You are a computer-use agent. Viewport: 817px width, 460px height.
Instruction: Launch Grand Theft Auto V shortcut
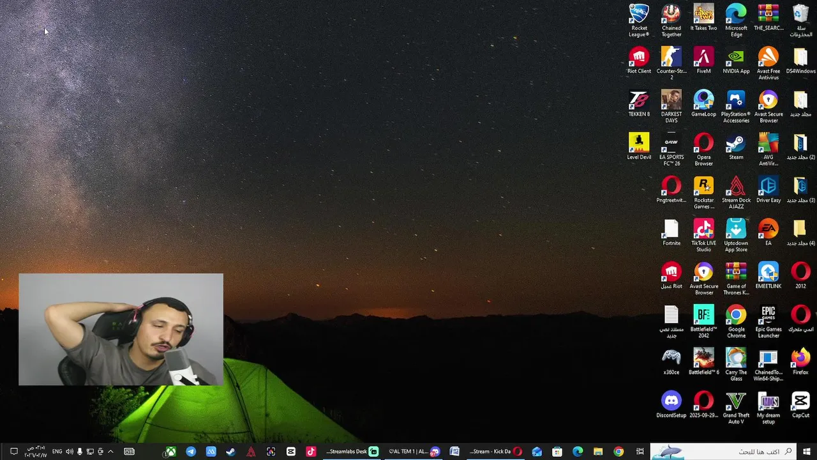click(x=736, y=408)
